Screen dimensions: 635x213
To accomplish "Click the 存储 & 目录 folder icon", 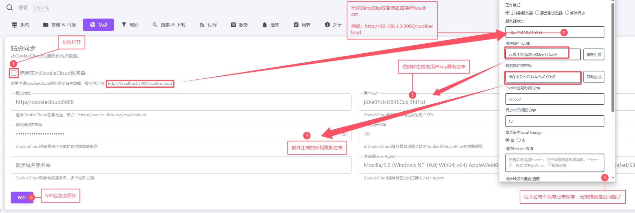I will [x=46, y=25].
